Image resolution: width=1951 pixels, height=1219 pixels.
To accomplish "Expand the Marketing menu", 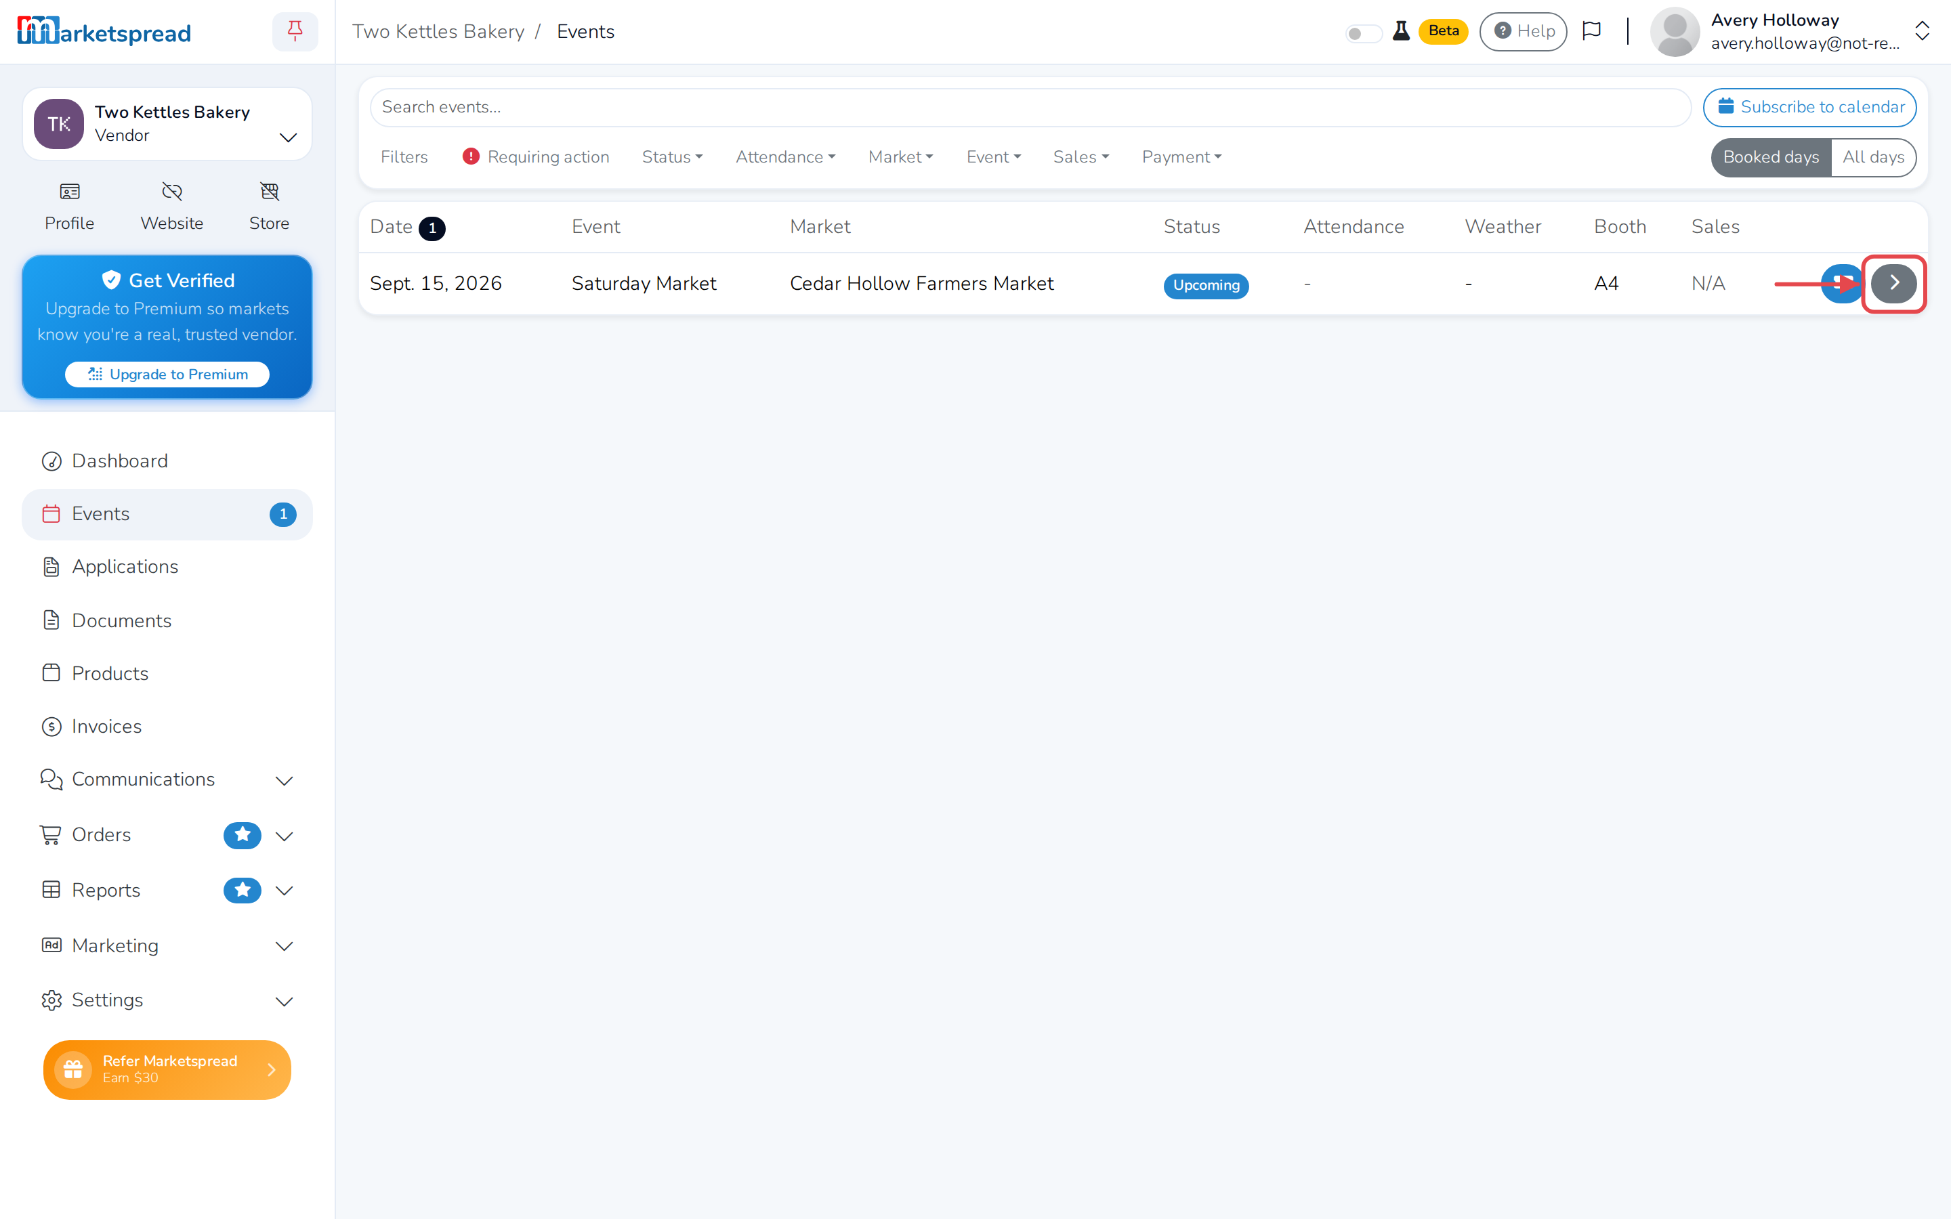I will [x=284, y=947].
